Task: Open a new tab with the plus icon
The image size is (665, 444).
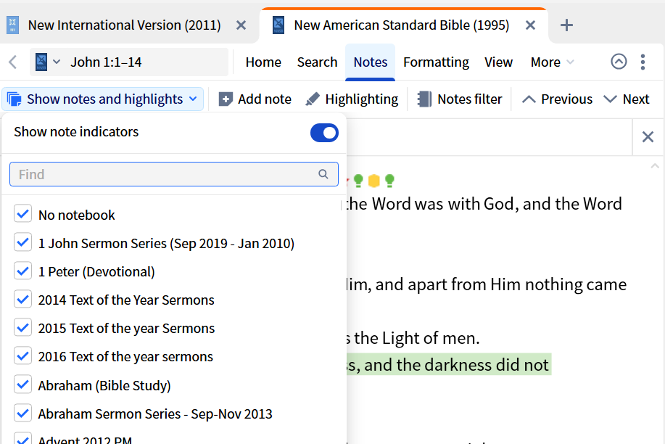Action: (x=567, y=25)
